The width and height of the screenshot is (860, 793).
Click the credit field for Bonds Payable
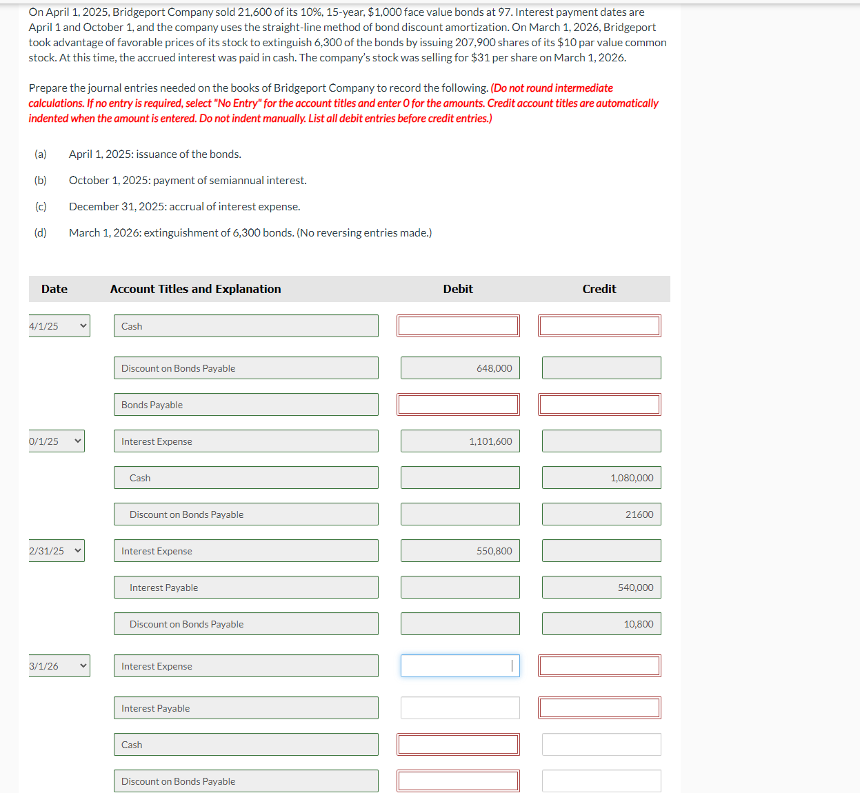599,405
